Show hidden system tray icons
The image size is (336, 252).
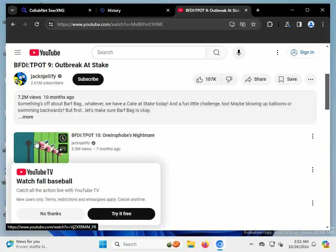click(251, 244)
